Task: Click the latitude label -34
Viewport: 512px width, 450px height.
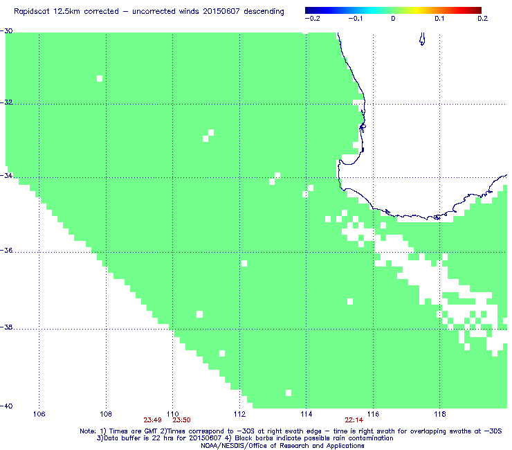Action: pos(6,175)
